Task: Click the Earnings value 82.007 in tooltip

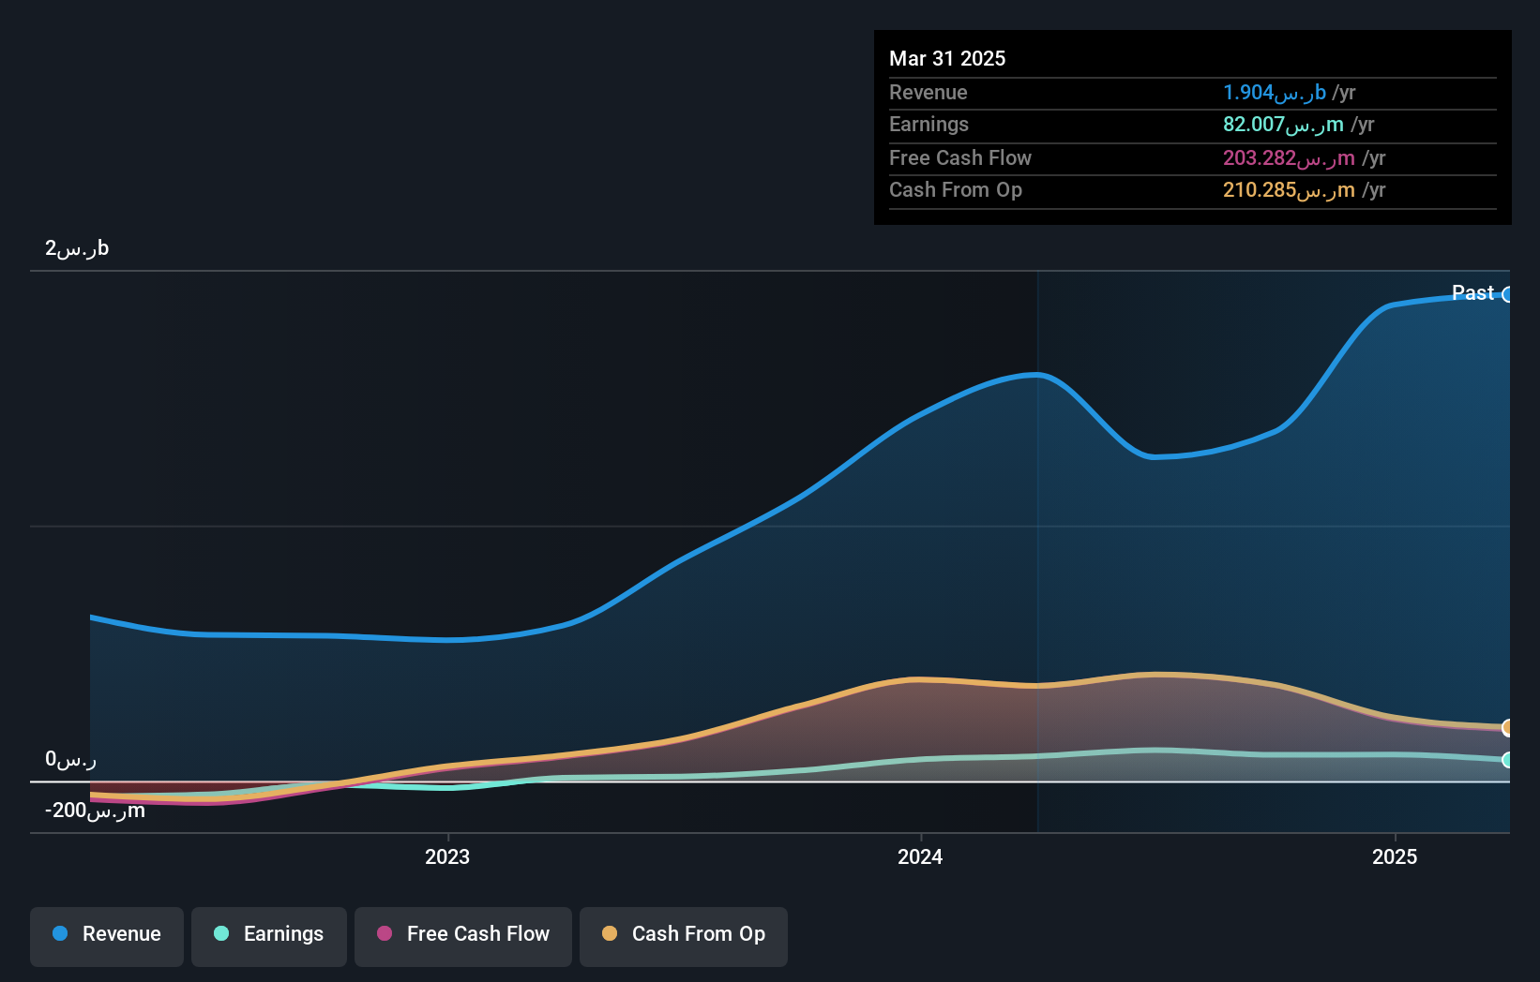Action: pyautogui.click(x=1283, y=124)
